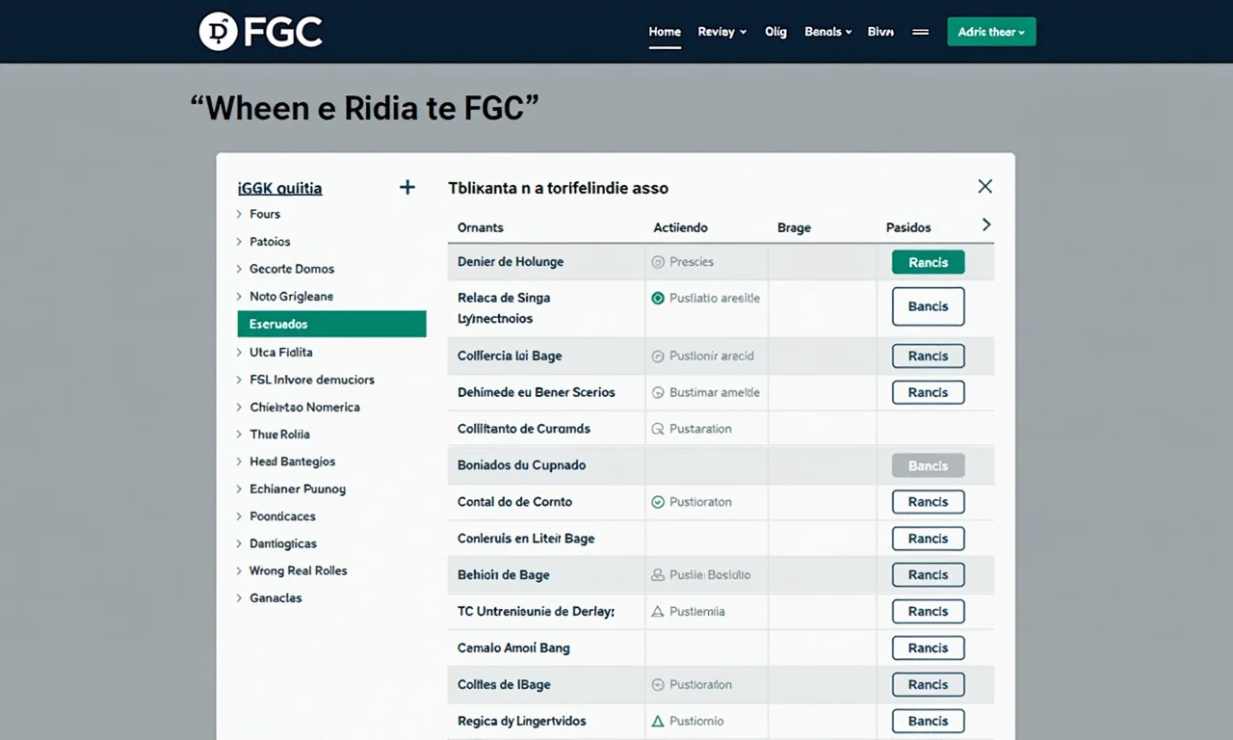
Task: Select Pustioraton indicator on Contal do de Cornto
Action: click(657, 501)
